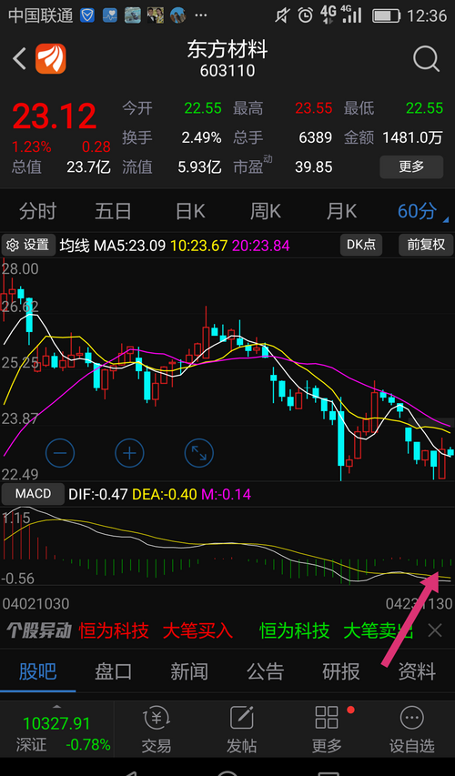Switch to 周K weekly candlestick tab
This screenshot has width=455, height=776.
point(266,212)
